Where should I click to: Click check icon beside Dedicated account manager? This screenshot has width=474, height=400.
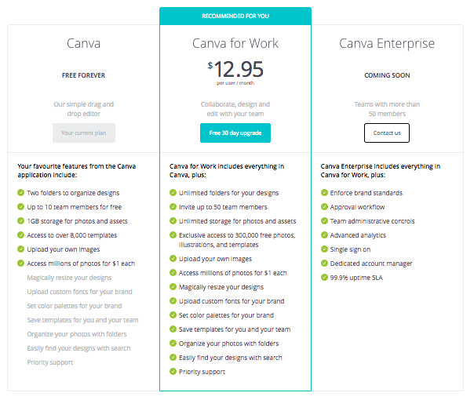(x=324, y=264)
